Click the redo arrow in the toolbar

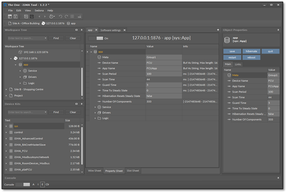click(66, 16)
